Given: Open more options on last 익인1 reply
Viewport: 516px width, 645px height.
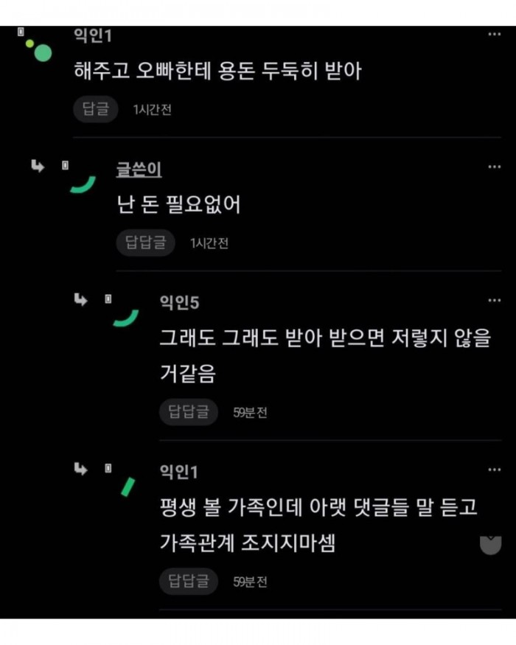Looking at the screenshot, I should 494,470.
